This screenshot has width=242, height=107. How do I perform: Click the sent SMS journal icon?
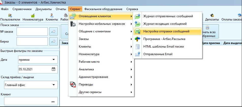pyautogui.click(x=137, y=16)
